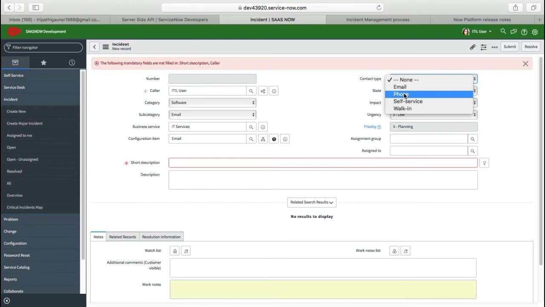This screenshot has width=545, height=307.
Task: Focus the Filter navigator search box
Action: [43, 47]
